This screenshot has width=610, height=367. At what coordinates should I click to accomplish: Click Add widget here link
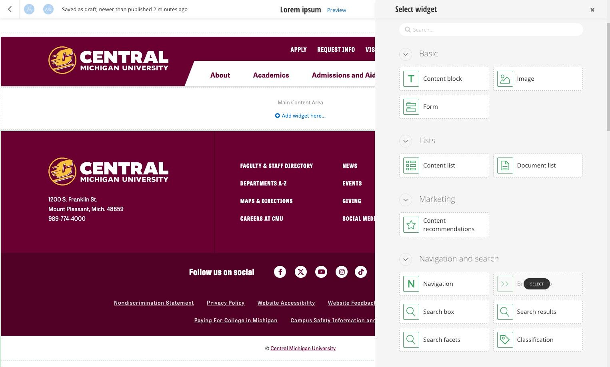point(300,116)
